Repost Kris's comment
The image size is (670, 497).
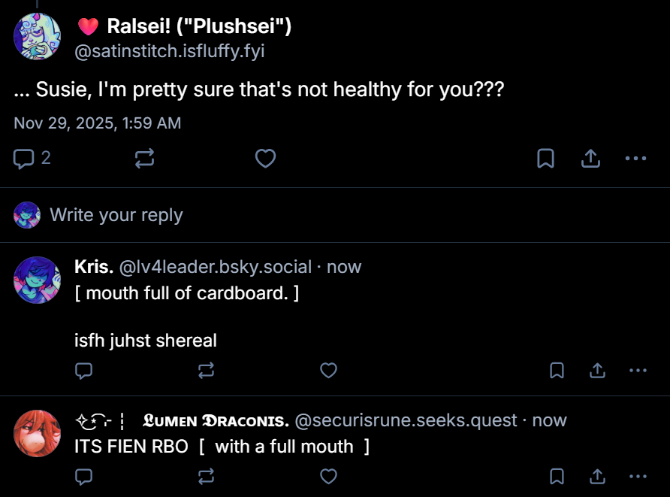[206, 370]
